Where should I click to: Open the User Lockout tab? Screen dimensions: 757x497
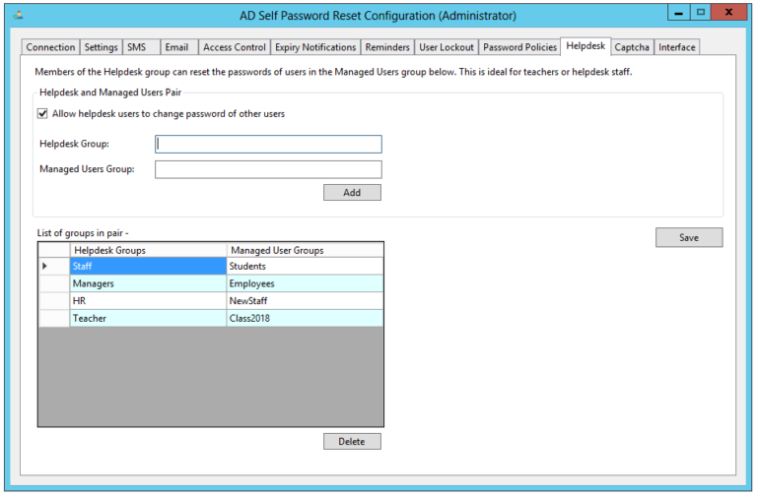click(x=447, y=47)
